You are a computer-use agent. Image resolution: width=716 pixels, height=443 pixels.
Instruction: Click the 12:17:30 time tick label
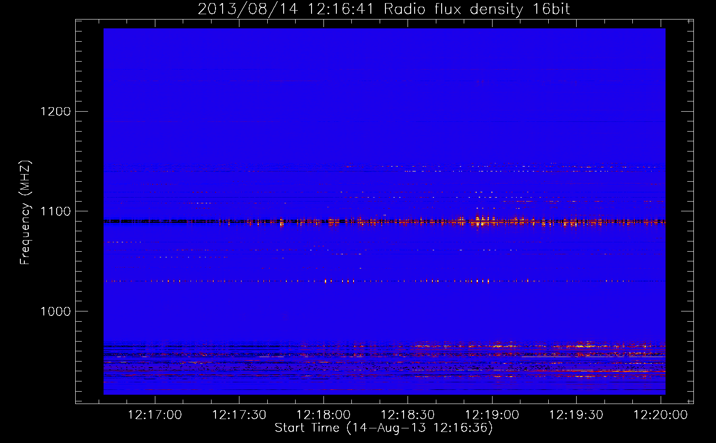coord(239,415)
